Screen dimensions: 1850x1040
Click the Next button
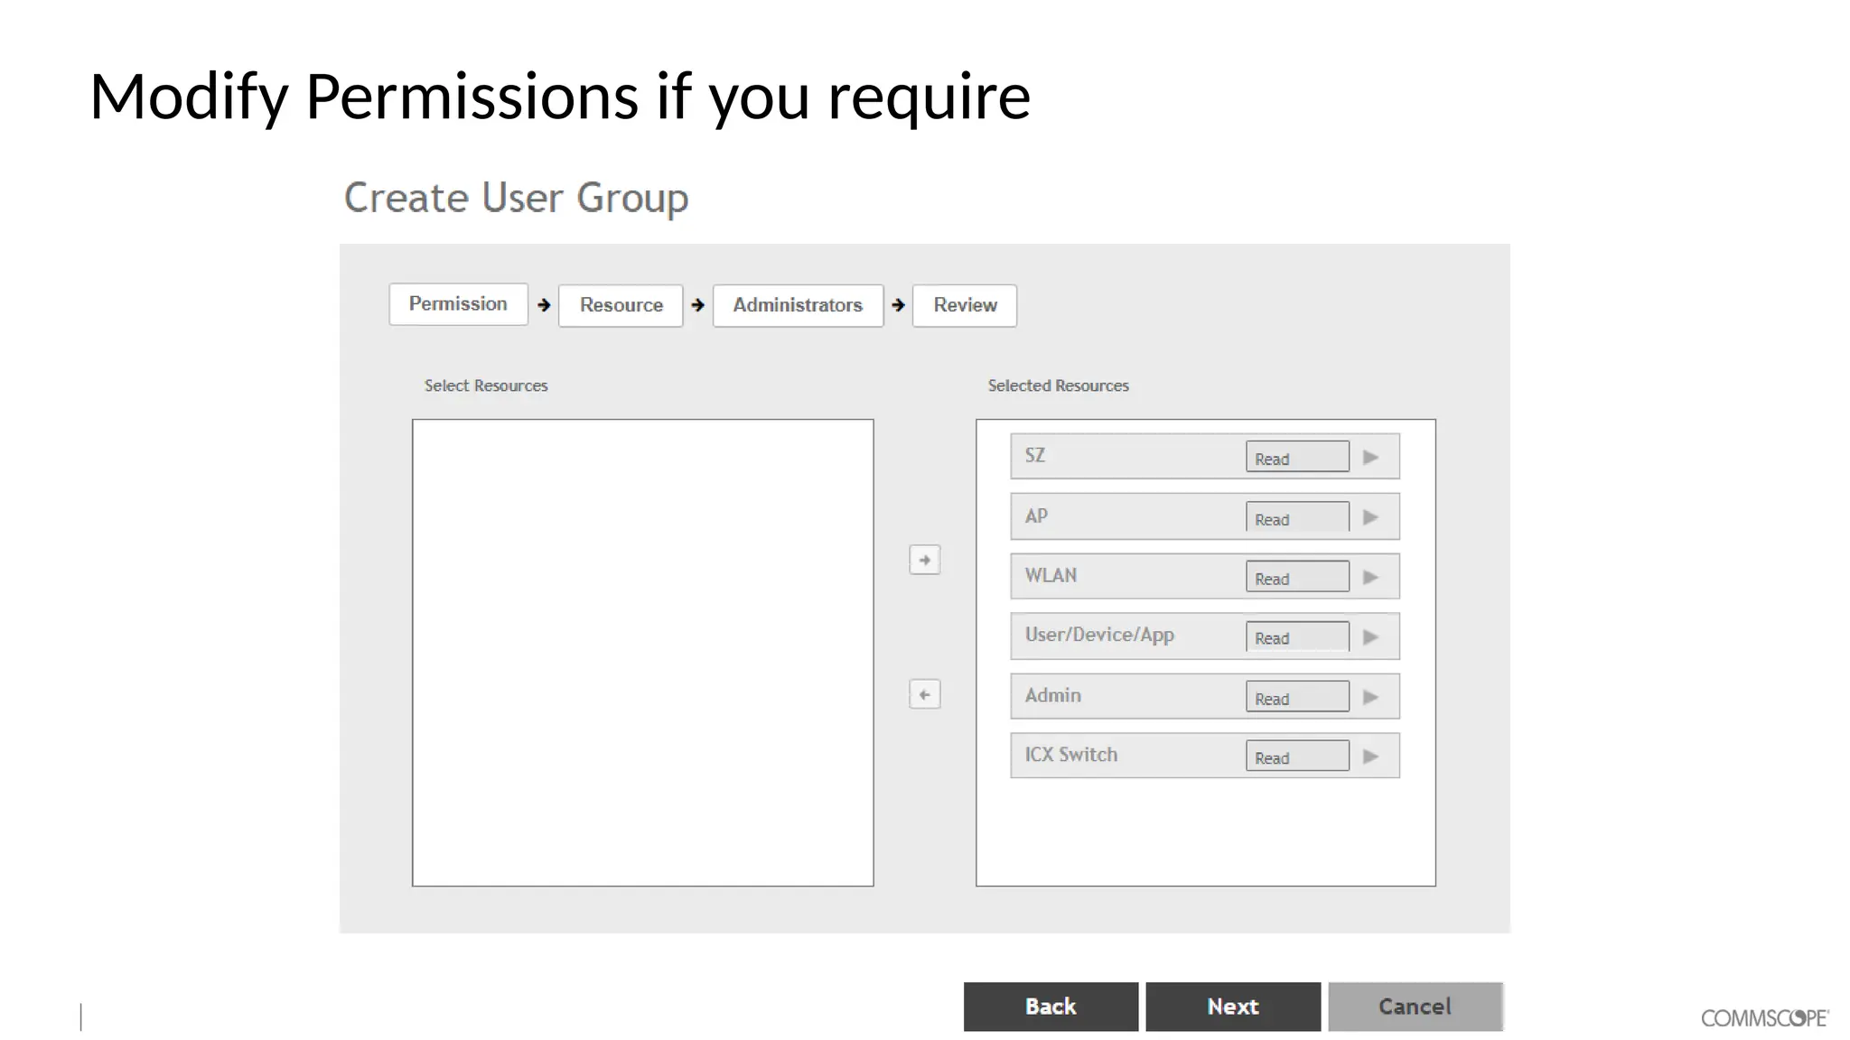click(1233, 1007)
